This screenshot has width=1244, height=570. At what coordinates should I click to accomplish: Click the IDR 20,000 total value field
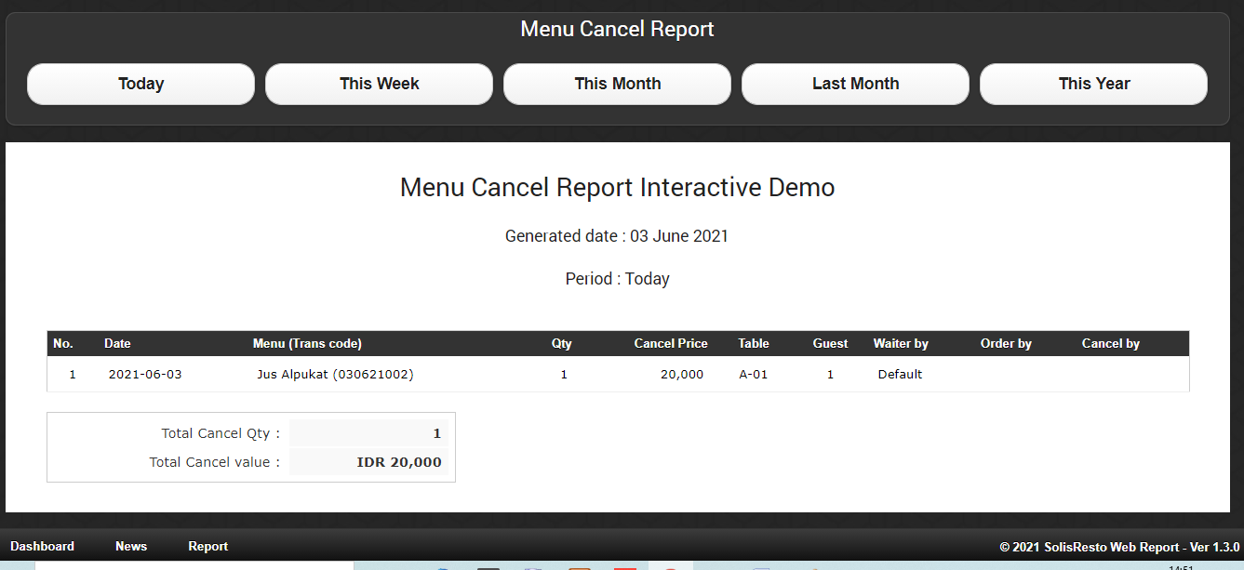point(369,462)
